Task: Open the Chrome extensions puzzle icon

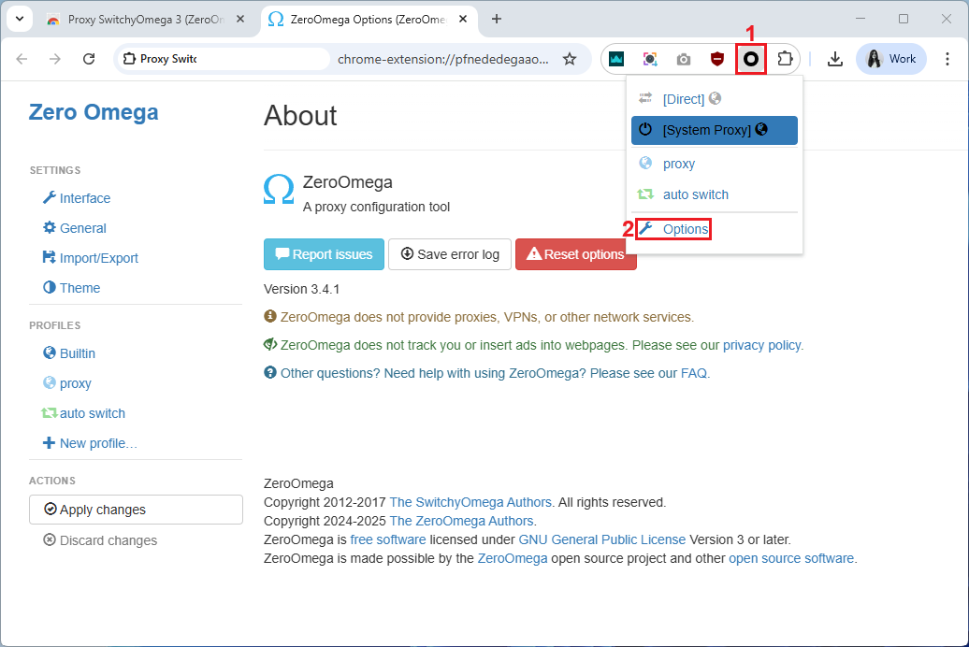Action: [784, 59]
